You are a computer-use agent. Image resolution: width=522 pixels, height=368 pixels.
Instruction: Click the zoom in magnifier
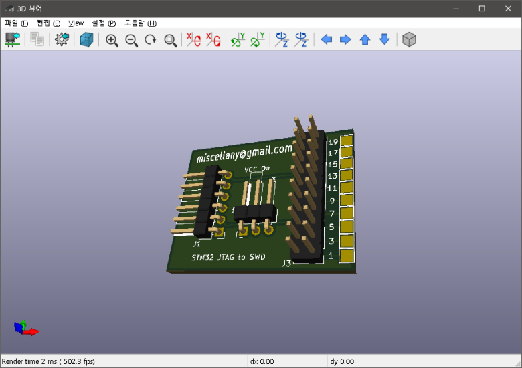click(112, 40)
